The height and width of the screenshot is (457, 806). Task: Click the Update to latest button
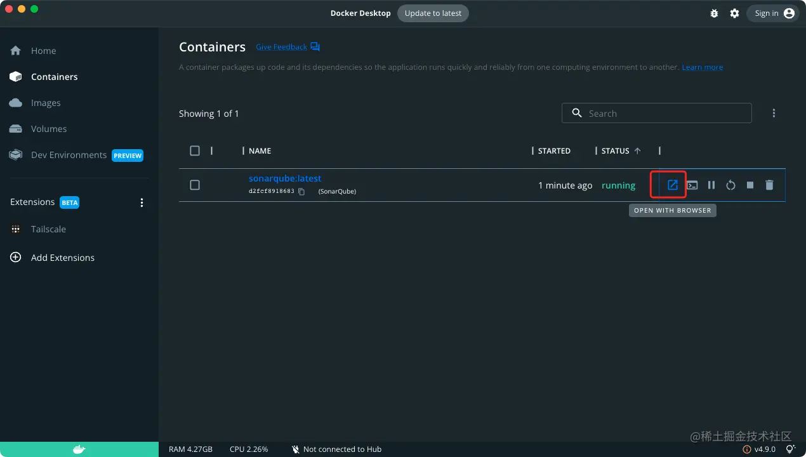433,13
